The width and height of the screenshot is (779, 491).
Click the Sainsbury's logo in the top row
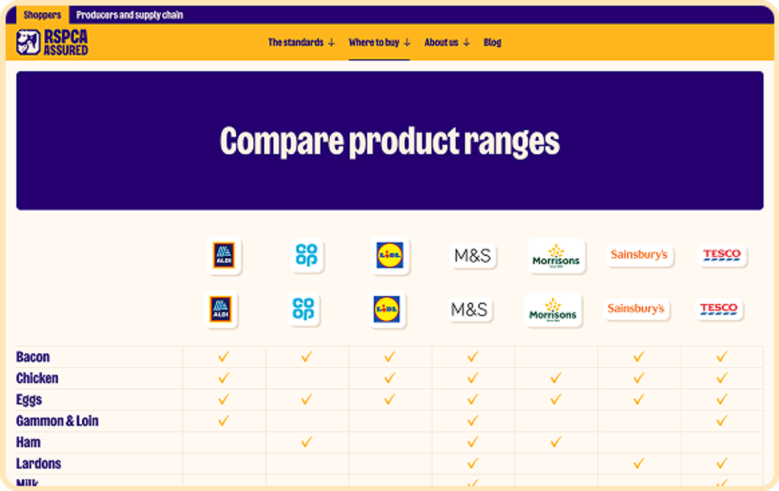pos(639,255)
